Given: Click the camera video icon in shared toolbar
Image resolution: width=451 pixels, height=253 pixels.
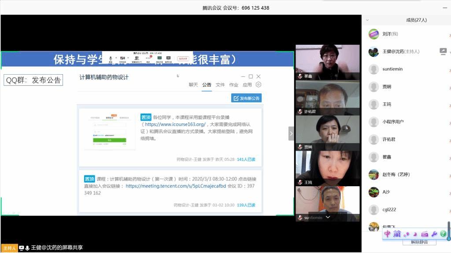Looking at the screenshot, I should point(122,58).
